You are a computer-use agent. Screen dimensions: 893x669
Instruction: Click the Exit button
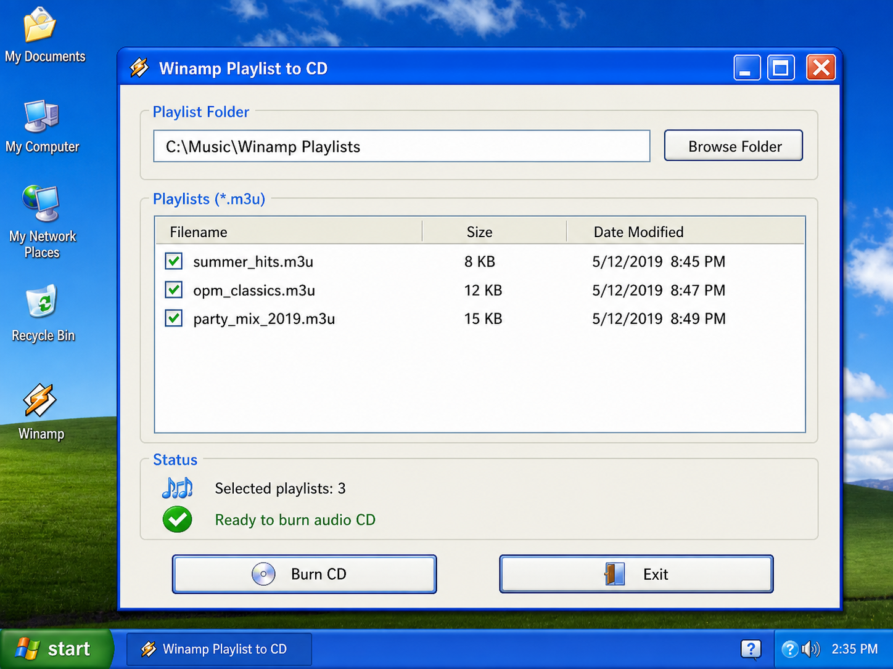pos(636,574)
